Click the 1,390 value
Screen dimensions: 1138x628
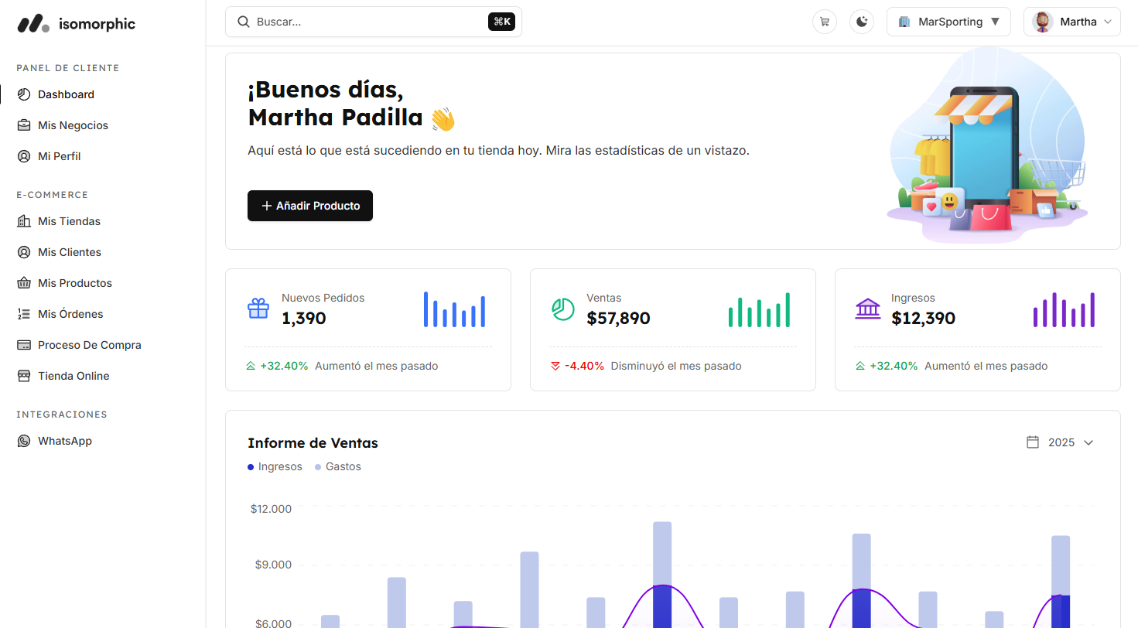point(304,318)
